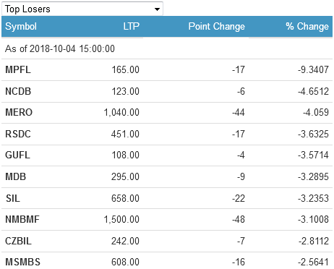
Task: Click the Point Change column header
Action: 216,26
